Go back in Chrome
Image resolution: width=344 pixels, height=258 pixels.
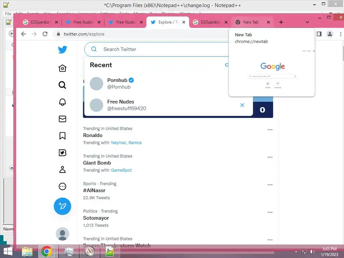coord(24,34)
